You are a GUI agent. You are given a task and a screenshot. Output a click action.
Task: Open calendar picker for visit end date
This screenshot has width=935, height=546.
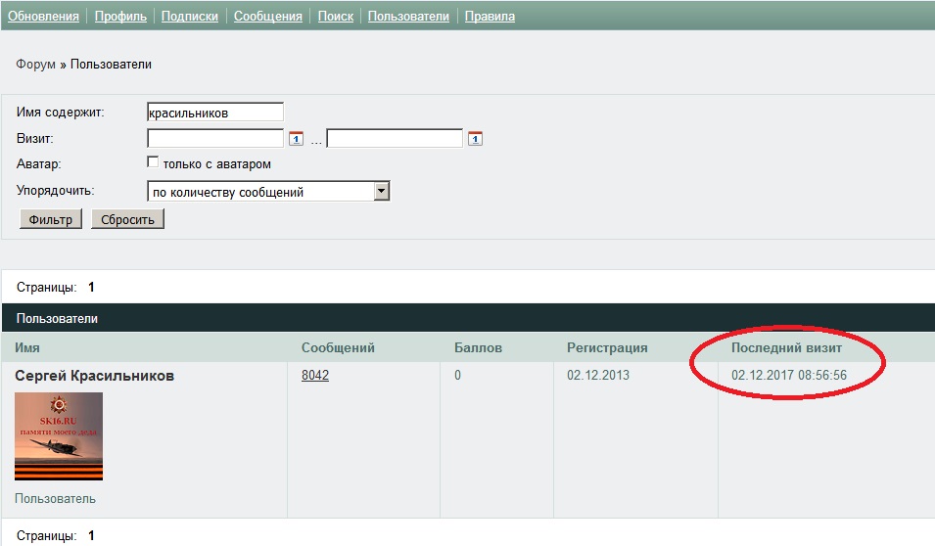coord(475,139)
